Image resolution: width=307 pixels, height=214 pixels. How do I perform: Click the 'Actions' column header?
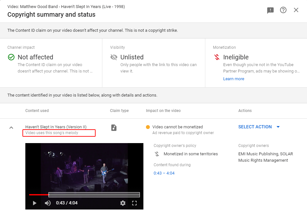pyautogui.click(x=245, y=111)
